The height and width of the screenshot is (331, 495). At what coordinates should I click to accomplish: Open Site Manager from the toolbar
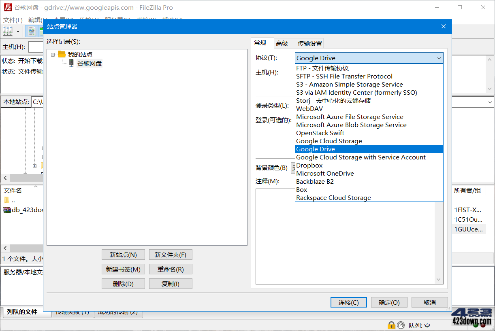7,31
